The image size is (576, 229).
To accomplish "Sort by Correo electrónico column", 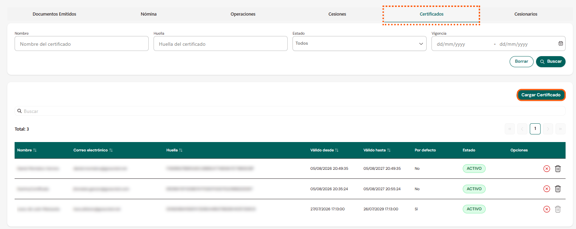I will click(93, 150).
